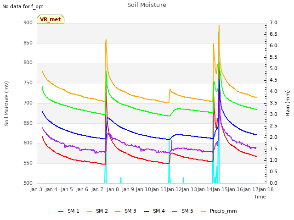Click the Jan 8 x-axis tick label
This screenshot has width=294, height=220.
113,189
